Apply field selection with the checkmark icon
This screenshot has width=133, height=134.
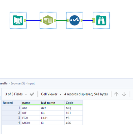coord(32,94)
